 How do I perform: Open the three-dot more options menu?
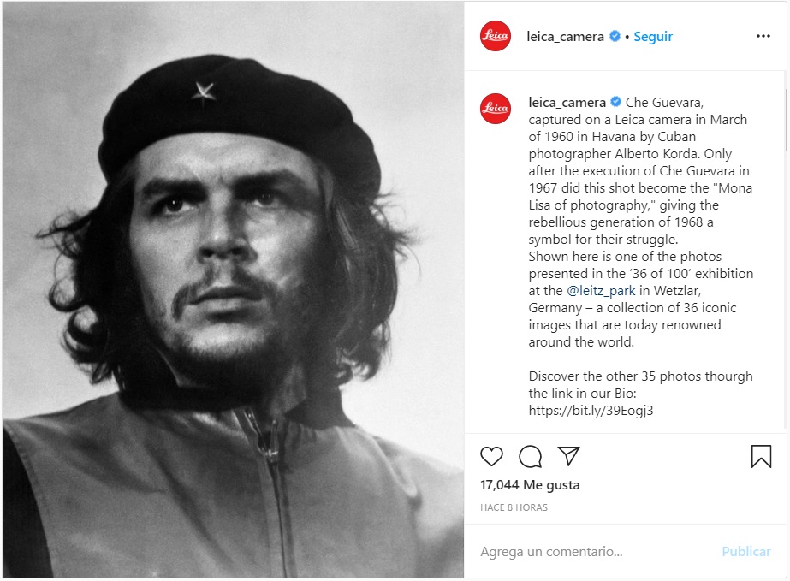pyautogui.click(x=763, y=37)
